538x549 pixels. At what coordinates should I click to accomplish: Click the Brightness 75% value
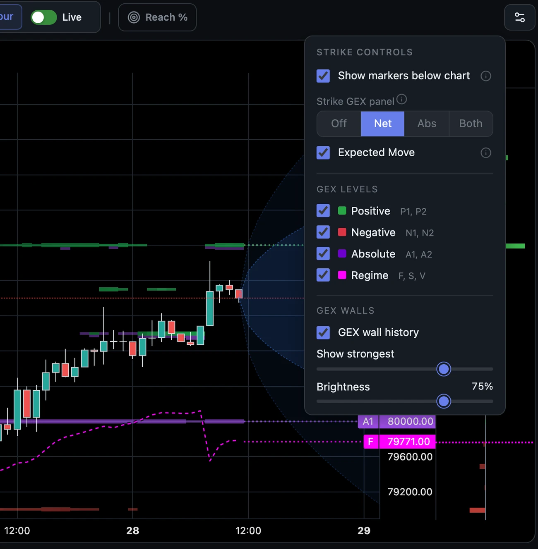[x=482, y=387]
